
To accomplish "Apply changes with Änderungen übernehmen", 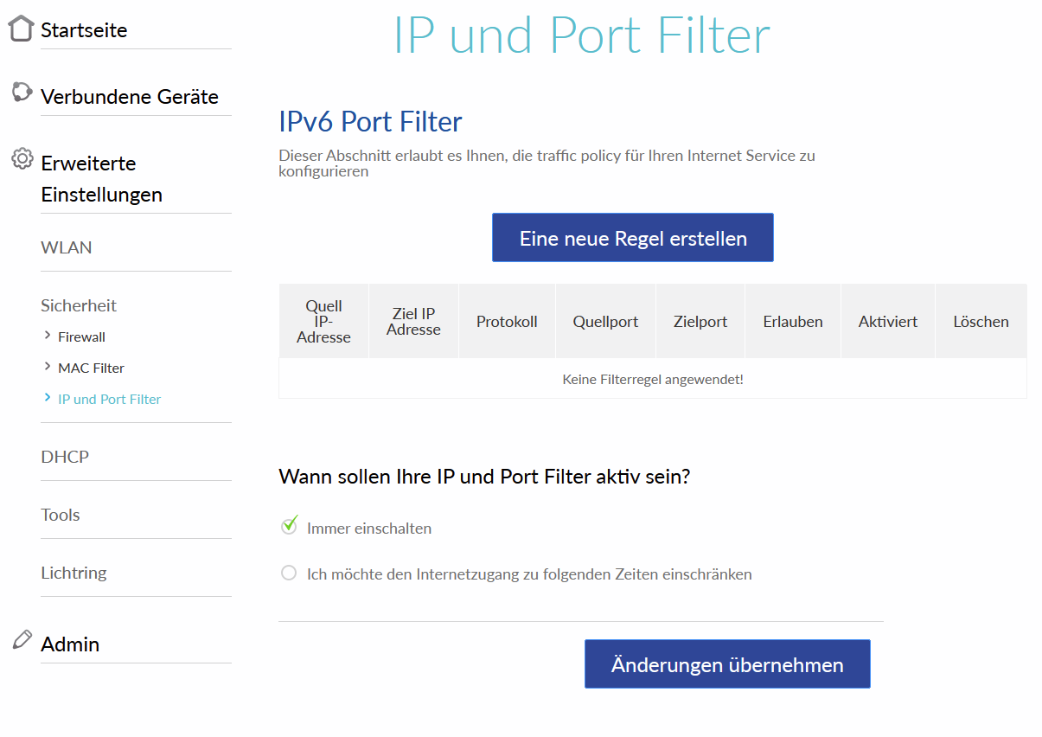I will pos(727,664).
